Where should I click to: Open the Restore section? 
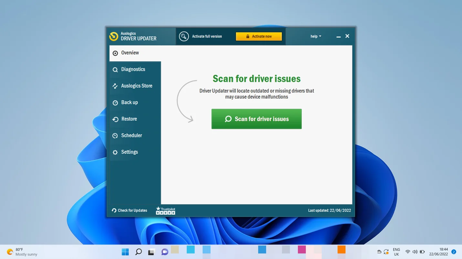[135, 119]
